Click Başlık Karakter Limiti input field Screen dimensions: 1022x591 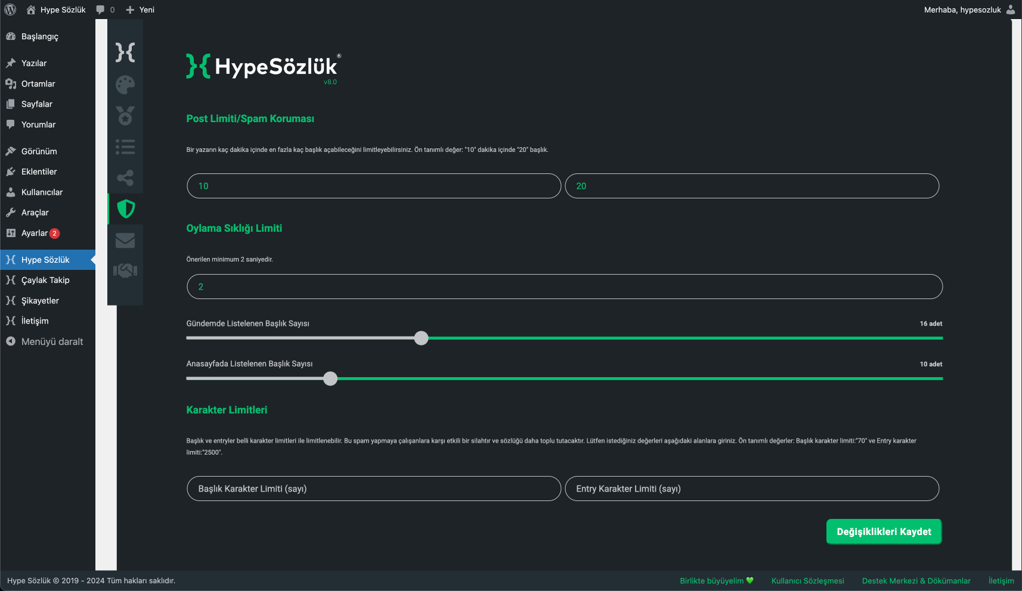click(374, 489)
